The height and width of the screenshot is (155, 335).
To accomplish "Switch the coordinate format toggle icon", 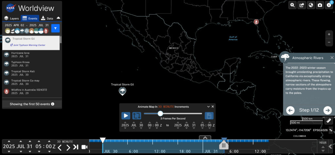I will [331, 130].
